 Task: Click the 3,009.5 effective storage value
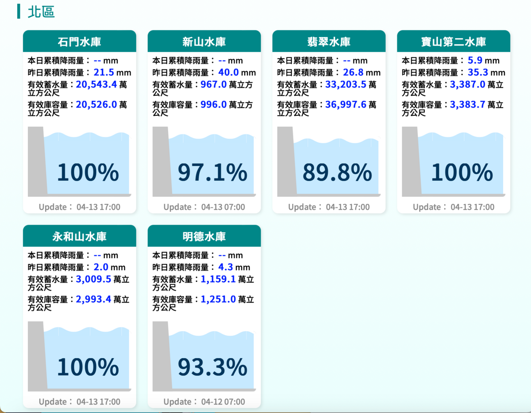[x=94, y=279]
